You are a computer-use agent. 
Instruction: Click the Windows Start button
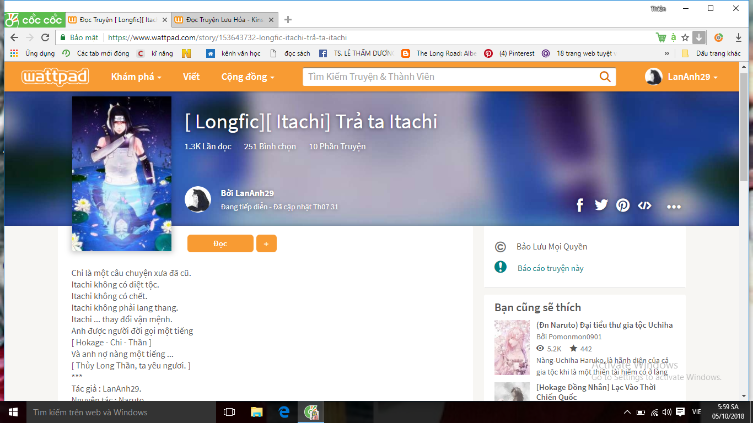click(x=13, y=412)
